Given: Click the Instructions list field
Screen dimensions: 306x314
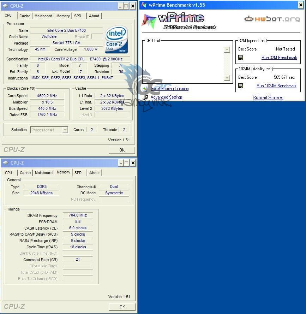Looking at the screenshot, I should tap(80, 78).
